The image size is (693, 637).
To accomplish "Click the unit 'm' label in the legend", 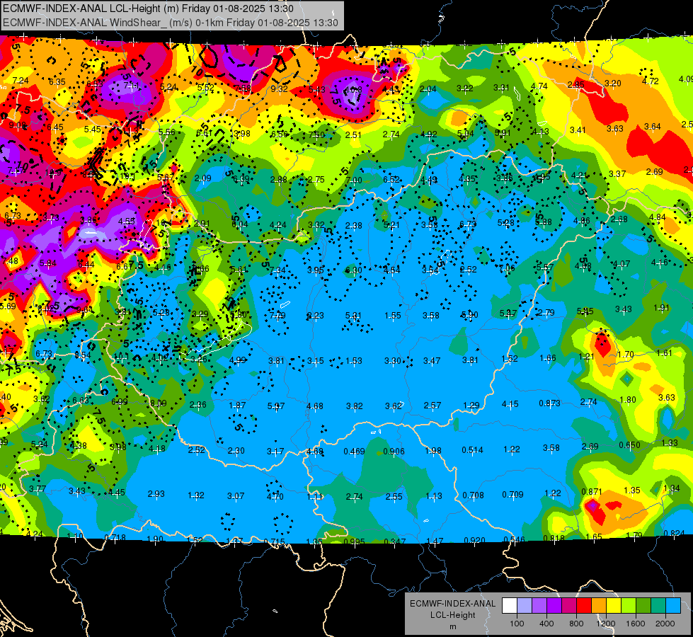I will 452,626.
